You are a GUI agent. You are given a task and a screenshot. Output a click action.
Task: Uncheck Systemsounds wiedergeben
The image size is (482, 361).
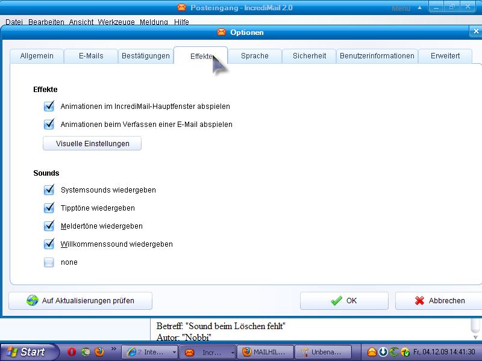point(49,190)
